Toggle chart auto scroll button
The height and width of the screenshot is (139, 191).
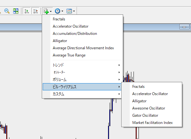click(27, 11)
